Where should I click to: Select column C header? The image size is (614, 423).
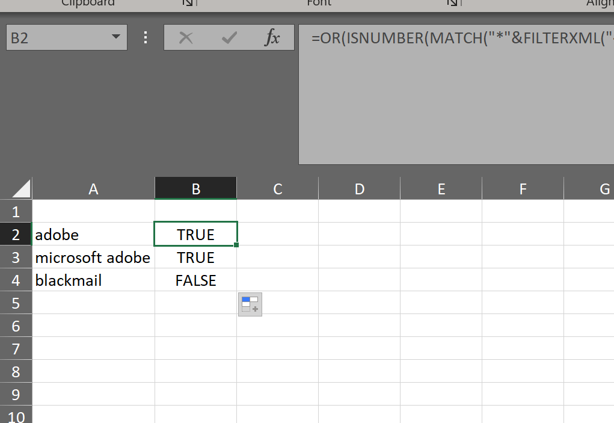click(x=278, y=188)
